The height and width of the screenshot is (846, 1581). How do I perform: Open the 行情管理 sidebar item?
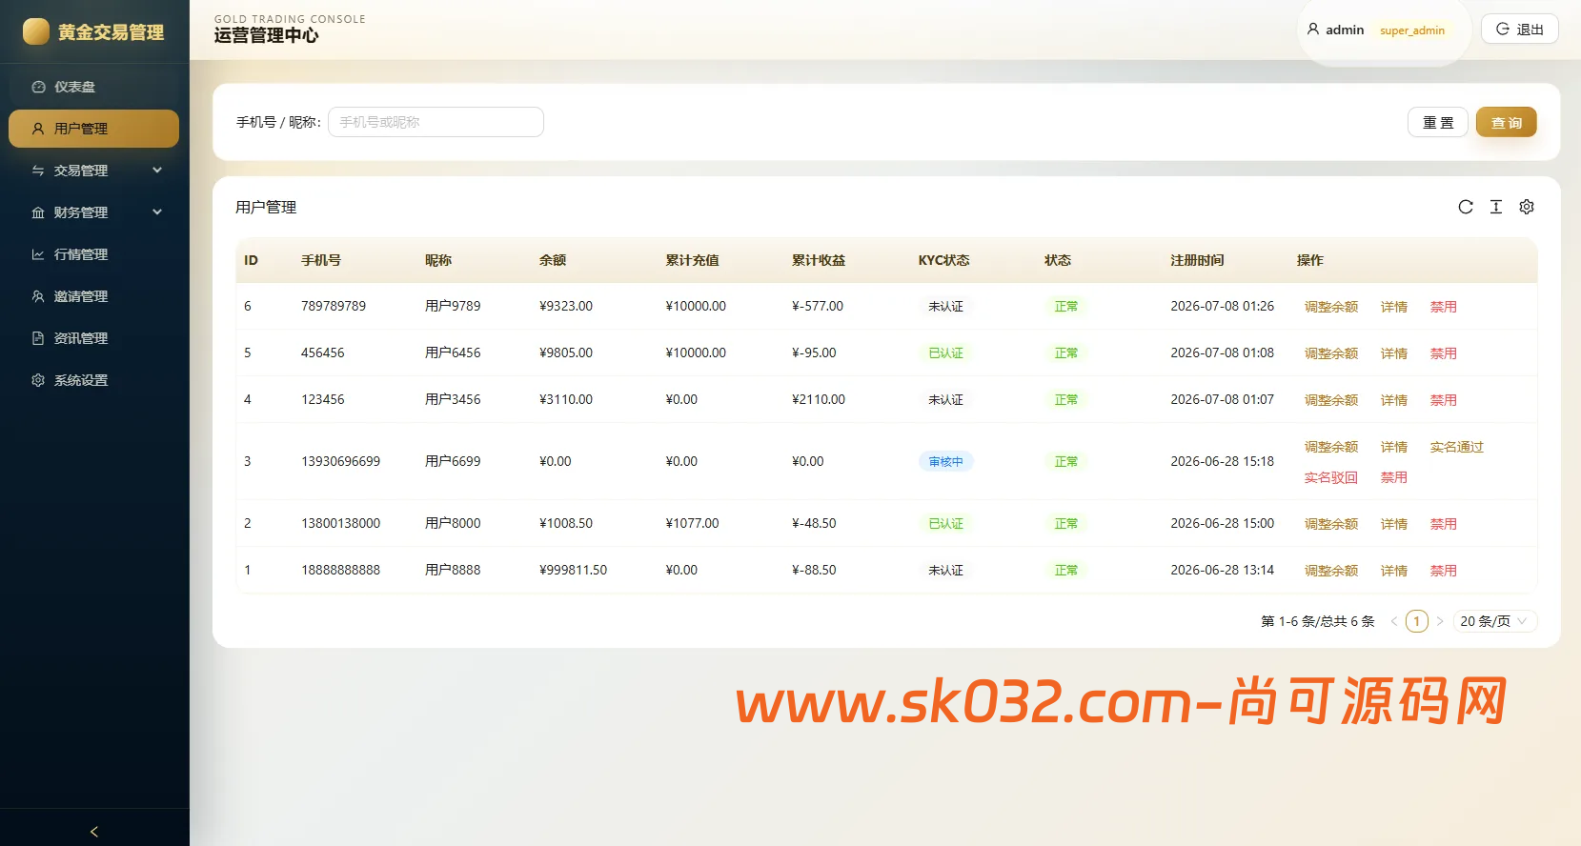tap(93, 254)
